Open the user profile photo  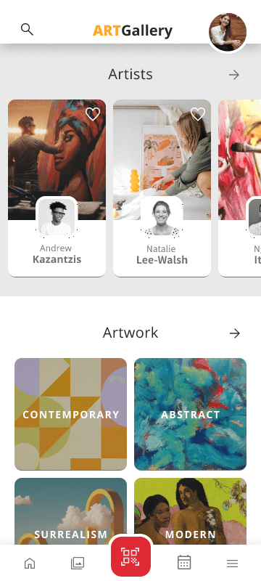coord(228,32)
